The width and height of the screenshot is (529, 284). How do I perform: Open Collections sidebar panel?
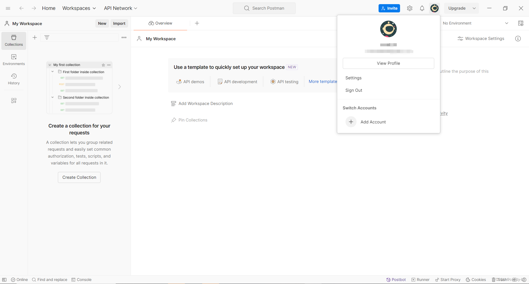click(14, 41)
